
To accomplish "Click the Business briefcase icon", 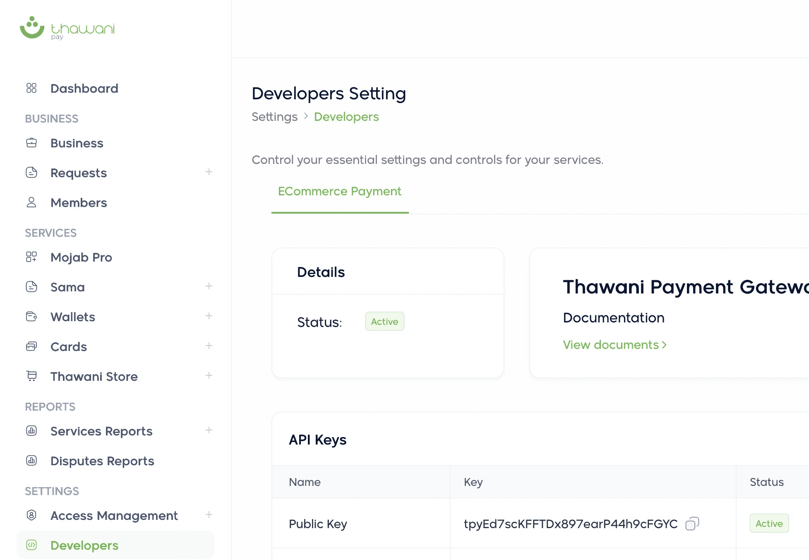I will tap(31, 143).
